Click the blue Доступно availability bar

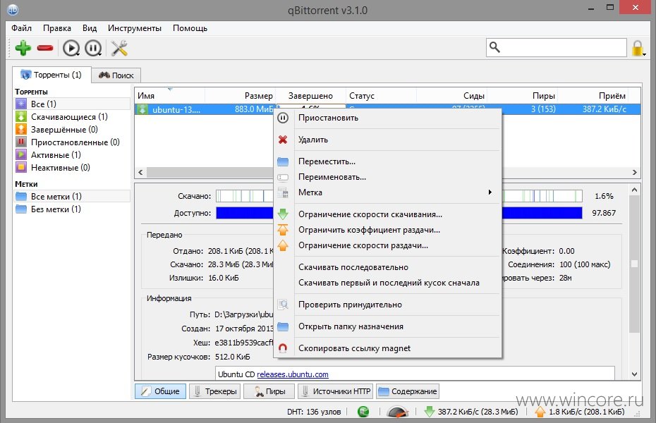tap(399, 213)
